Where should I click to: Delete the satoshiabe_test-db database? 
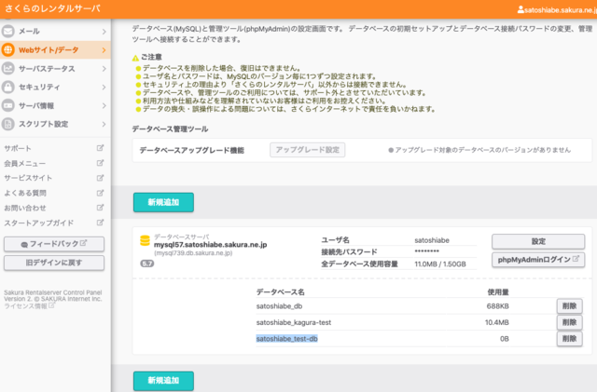570,339
